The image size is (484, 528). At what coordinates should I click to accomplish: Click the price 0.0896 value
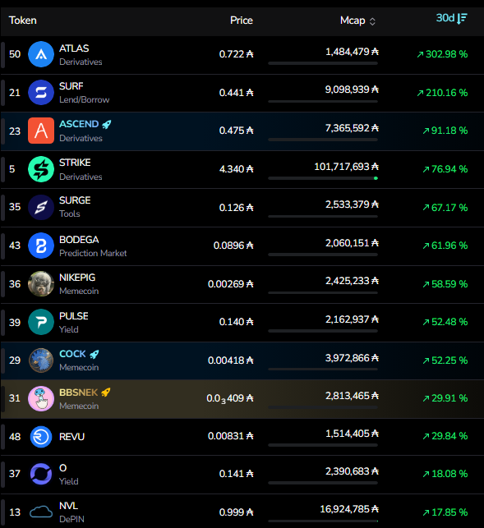[x=233, y=246]
